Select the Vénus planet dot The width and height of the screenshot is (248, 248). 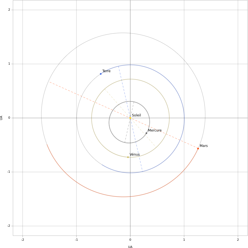(x=128, y=157)
